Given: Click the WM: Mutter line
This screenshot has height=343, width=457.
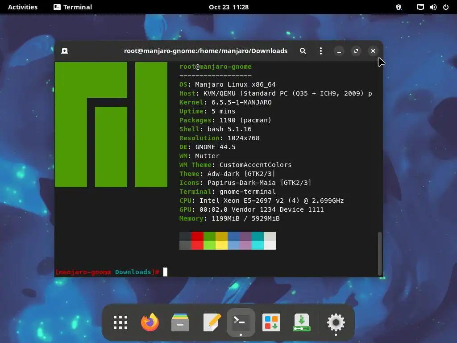Looking at the screenshot, I should pyautogui.click(x=199, y=156).
